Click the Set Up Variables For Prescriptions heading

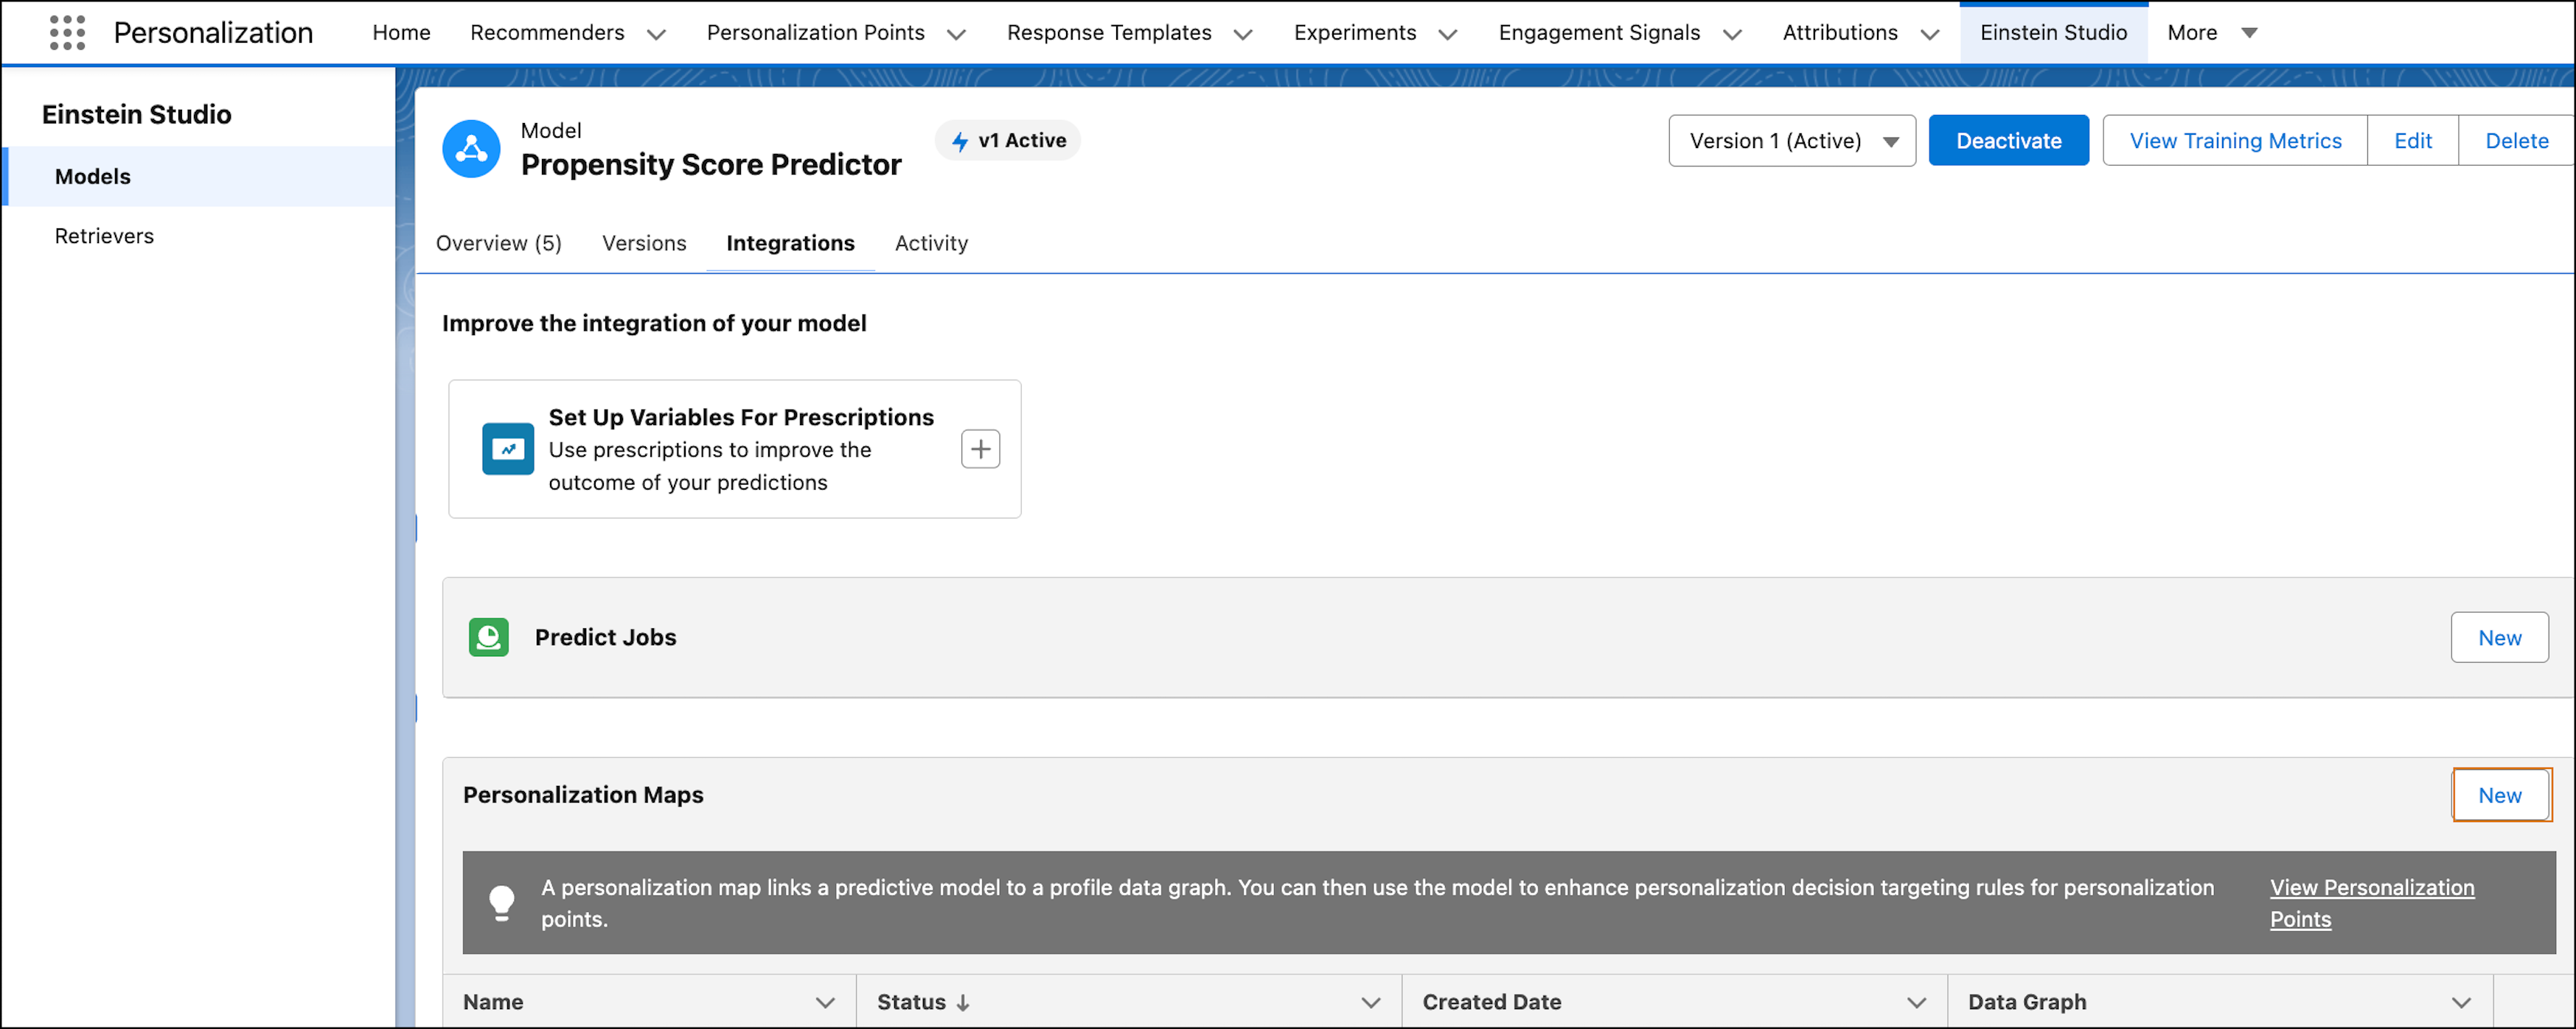741,418
